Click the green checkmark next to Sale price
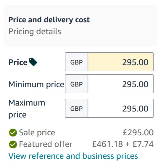 [13, 133]
